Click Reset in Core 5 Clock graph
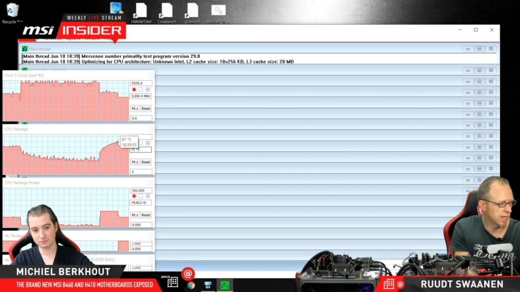This screenshot has height=292, width=520. click(146, 108)
